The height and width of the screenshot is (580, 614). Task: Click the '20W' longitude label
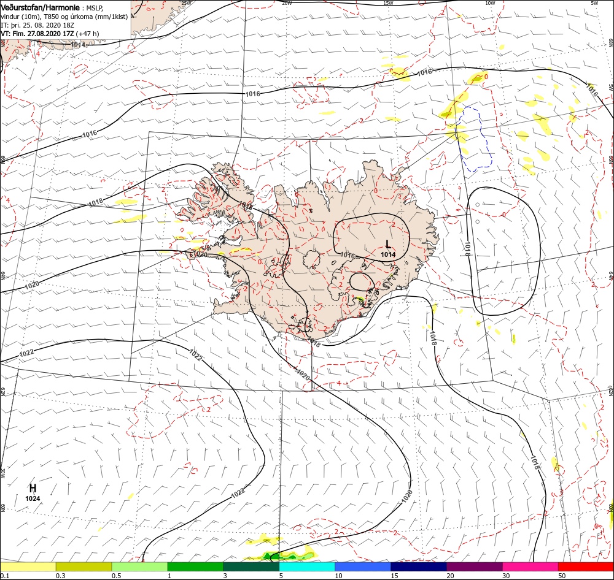click(287, 3)
